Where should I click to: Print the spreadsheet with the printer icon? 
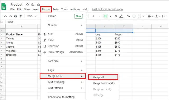click(16, 16)
